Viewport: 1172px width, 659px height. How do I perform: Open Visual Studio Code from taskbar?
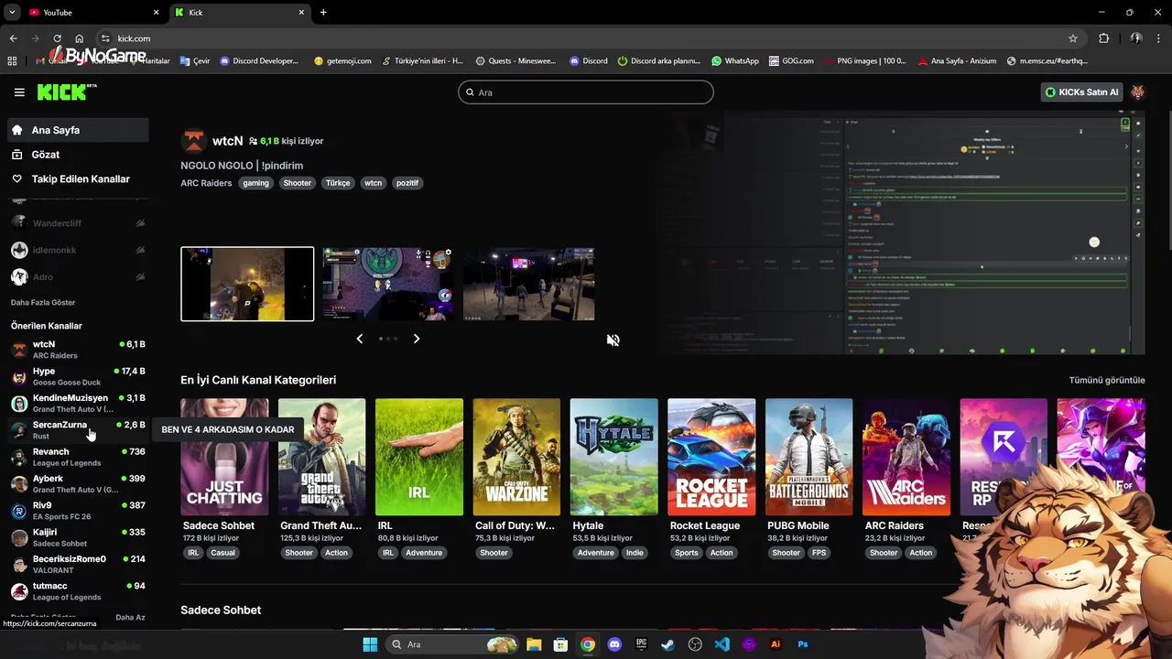722,644
